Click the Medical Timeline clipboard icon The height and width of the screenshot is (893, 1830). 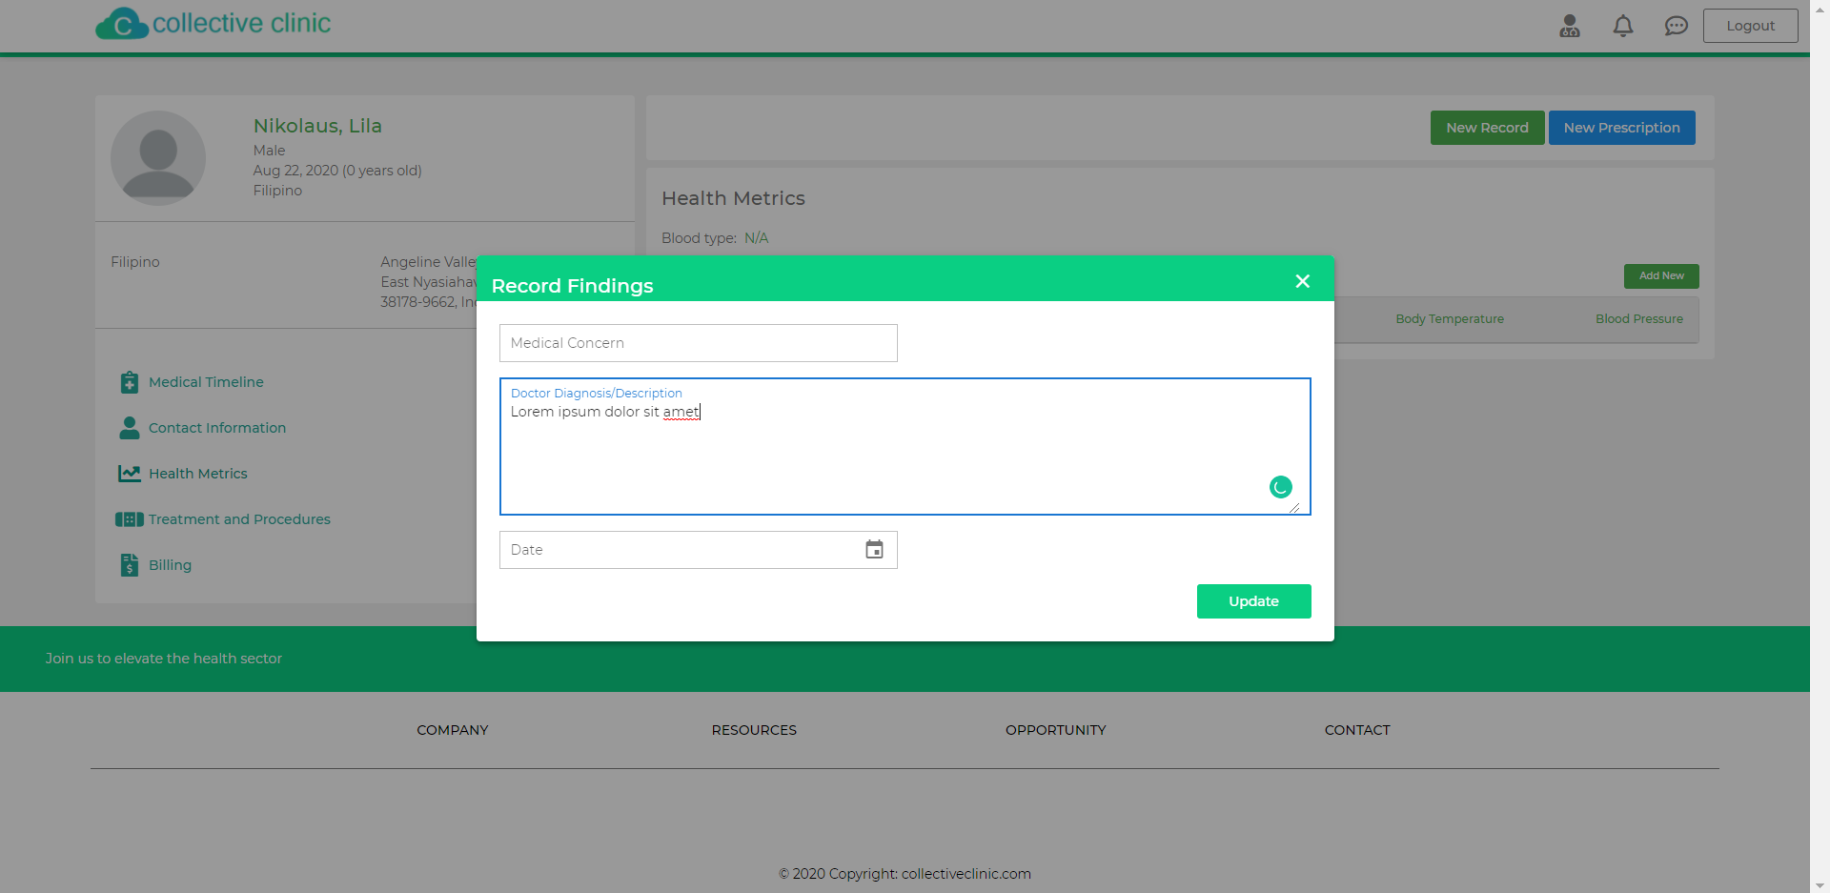click(130, 382)
